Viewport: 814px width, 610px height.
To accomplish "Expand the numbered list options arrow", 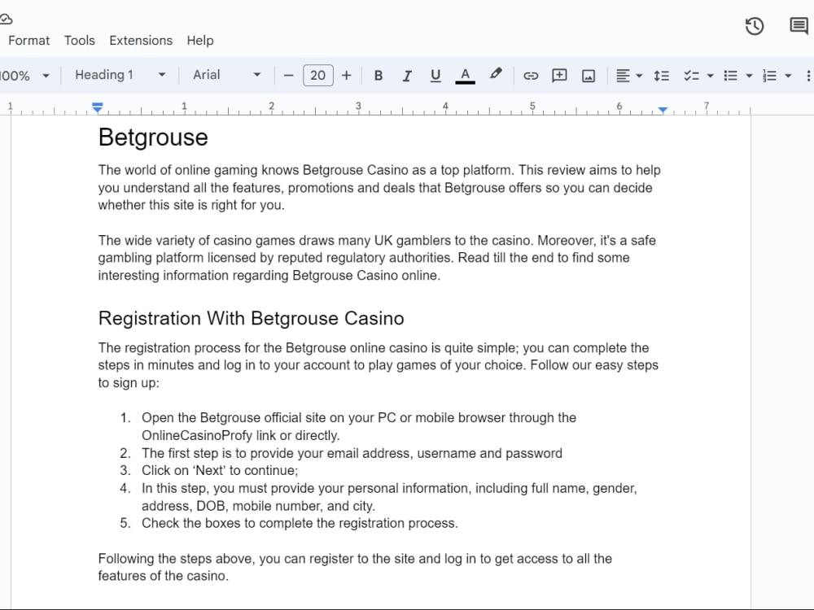I will pos(788,76).
